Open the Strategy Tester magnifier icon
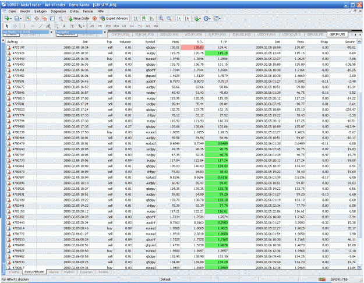 (61, 18)
